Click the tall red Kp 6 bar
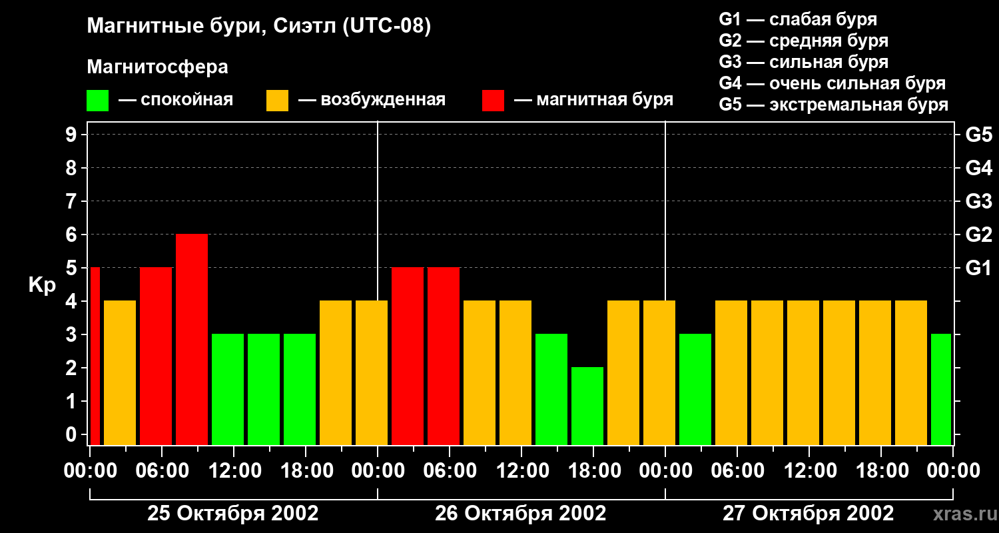The image size is (999, 533). click(192, 340)
